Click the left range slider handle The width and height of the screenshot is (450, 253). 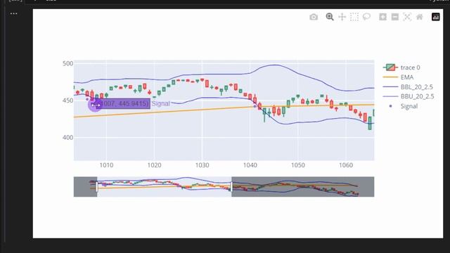click(x=97, y=187)
